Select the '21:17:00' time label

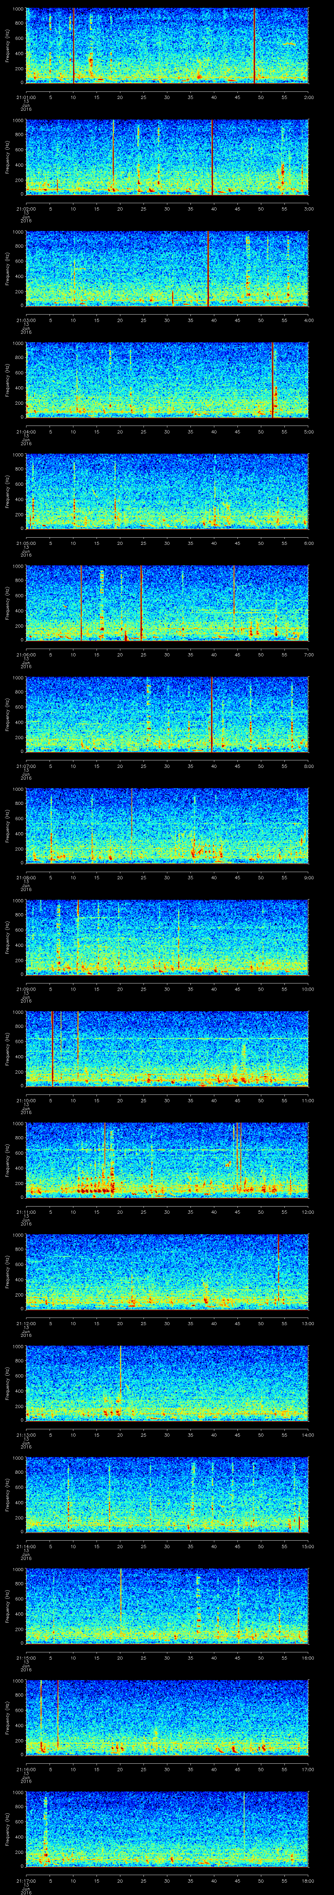26,1880
